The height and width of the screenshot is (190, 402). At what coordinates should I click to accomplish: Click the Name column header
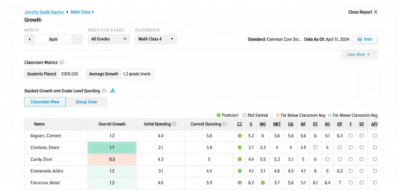coord(39,124)
